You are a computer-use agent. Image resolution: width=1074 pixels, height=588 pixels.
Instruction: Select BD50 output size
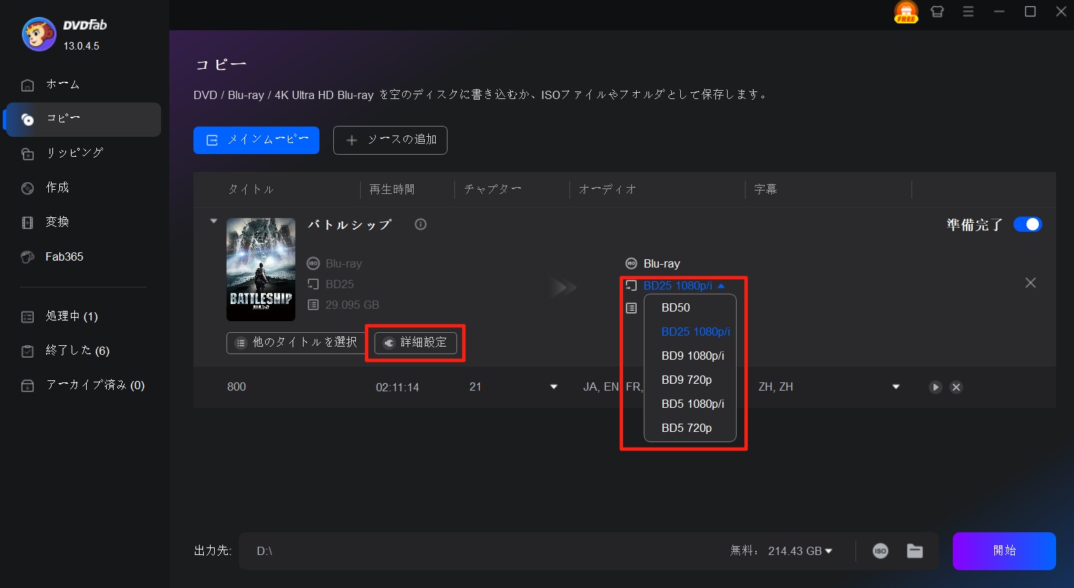tap(690, 307)
